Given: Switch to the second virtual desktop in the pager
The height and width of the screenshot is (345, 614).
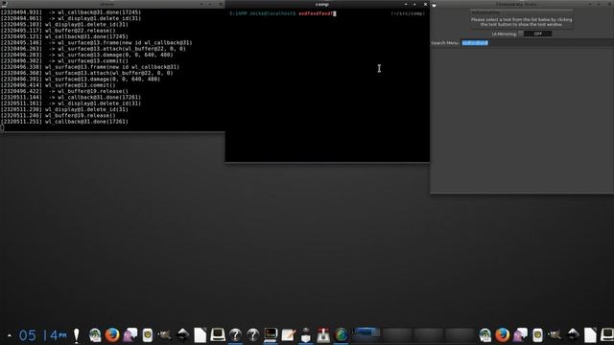Looking at the screenshot, I should tap(397, 335).
